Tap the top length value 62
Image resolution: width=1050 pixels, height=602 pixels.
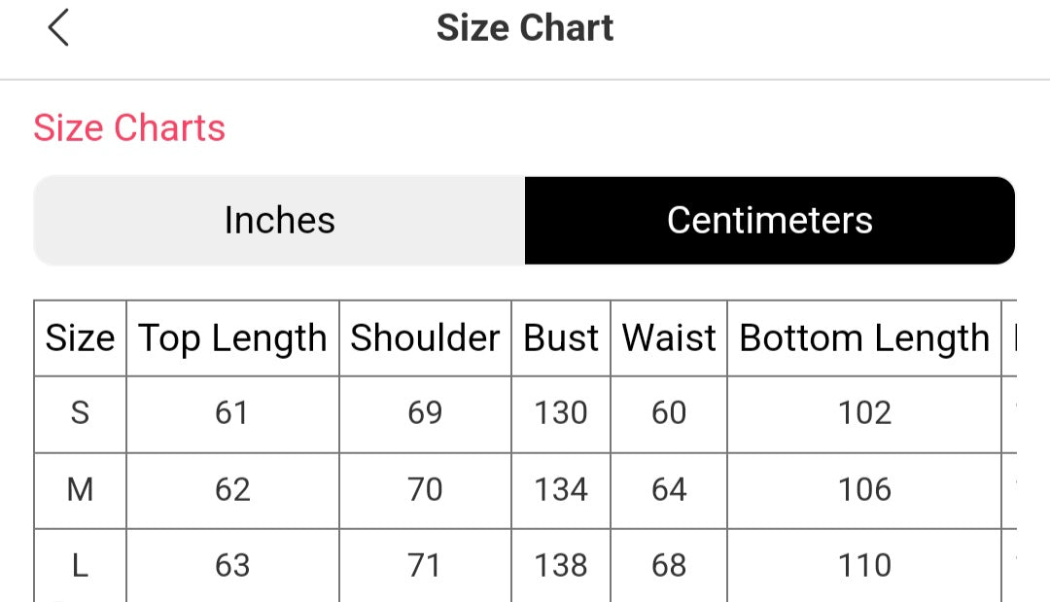tap(232, 489)
